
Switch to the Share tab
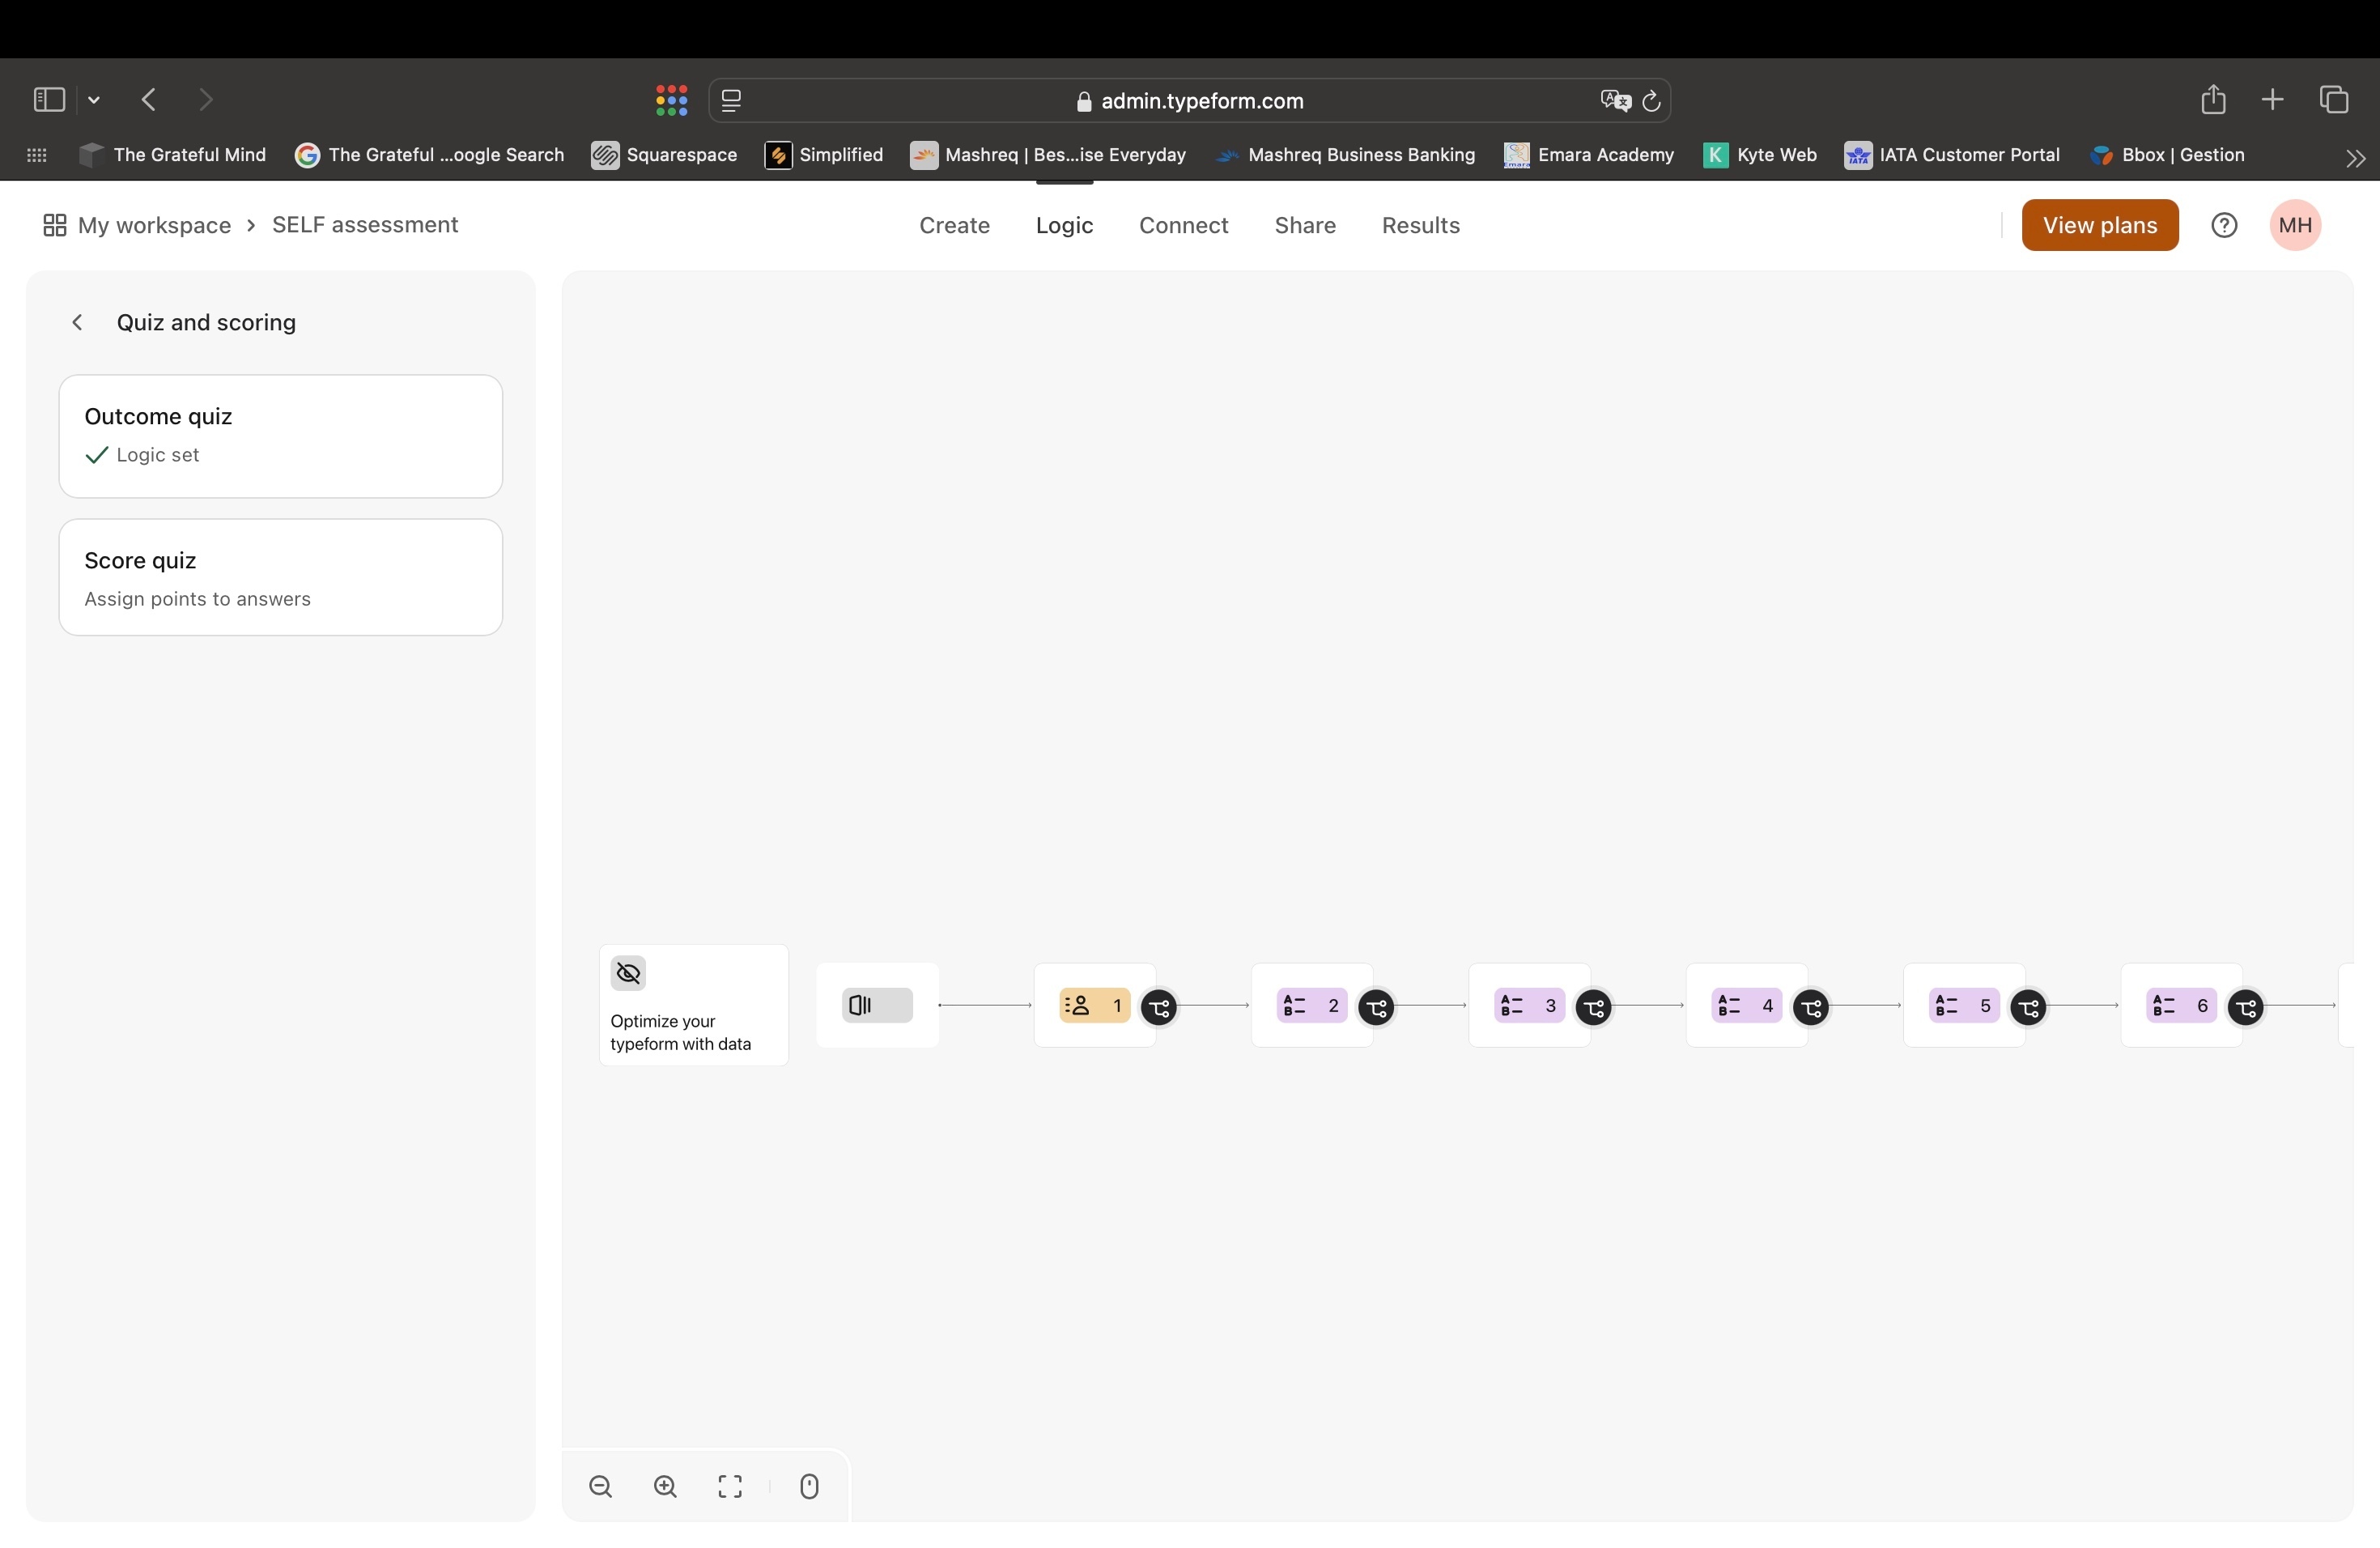click(x=1305, y=225)
